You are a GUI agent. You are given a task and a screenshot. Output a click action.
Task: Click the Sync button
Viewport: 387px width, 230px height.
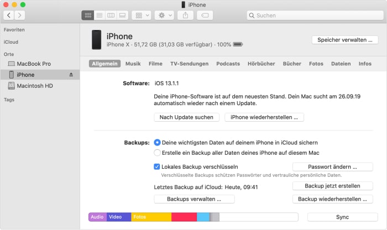[343, 217]
